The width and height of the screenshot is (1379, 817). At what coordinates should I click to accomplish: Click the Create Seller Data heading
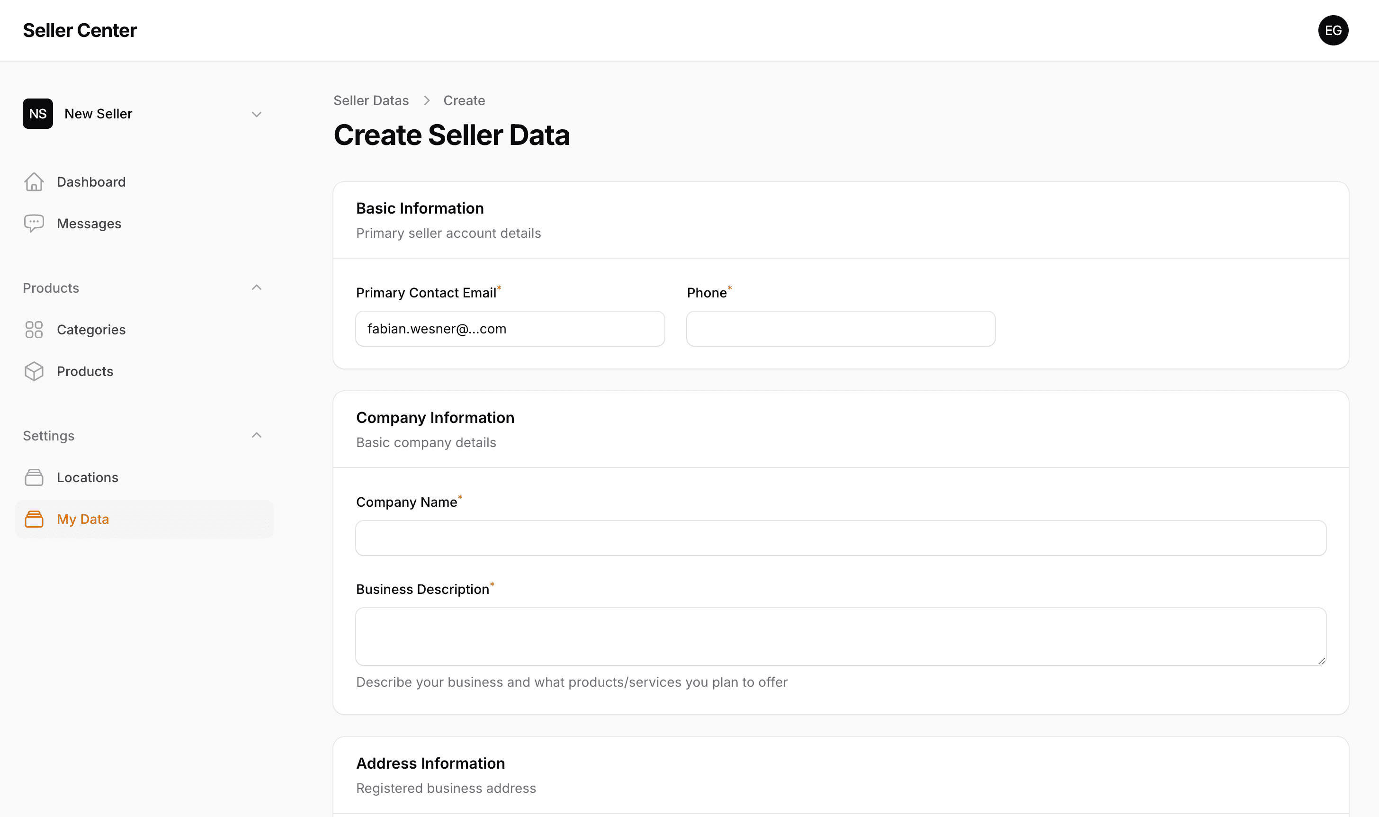[451, 135]
